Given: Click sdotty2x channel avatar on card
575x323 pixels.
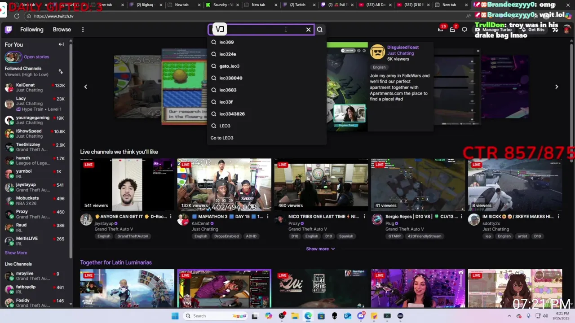Looking at the screenshot, I should pos(474,219).
